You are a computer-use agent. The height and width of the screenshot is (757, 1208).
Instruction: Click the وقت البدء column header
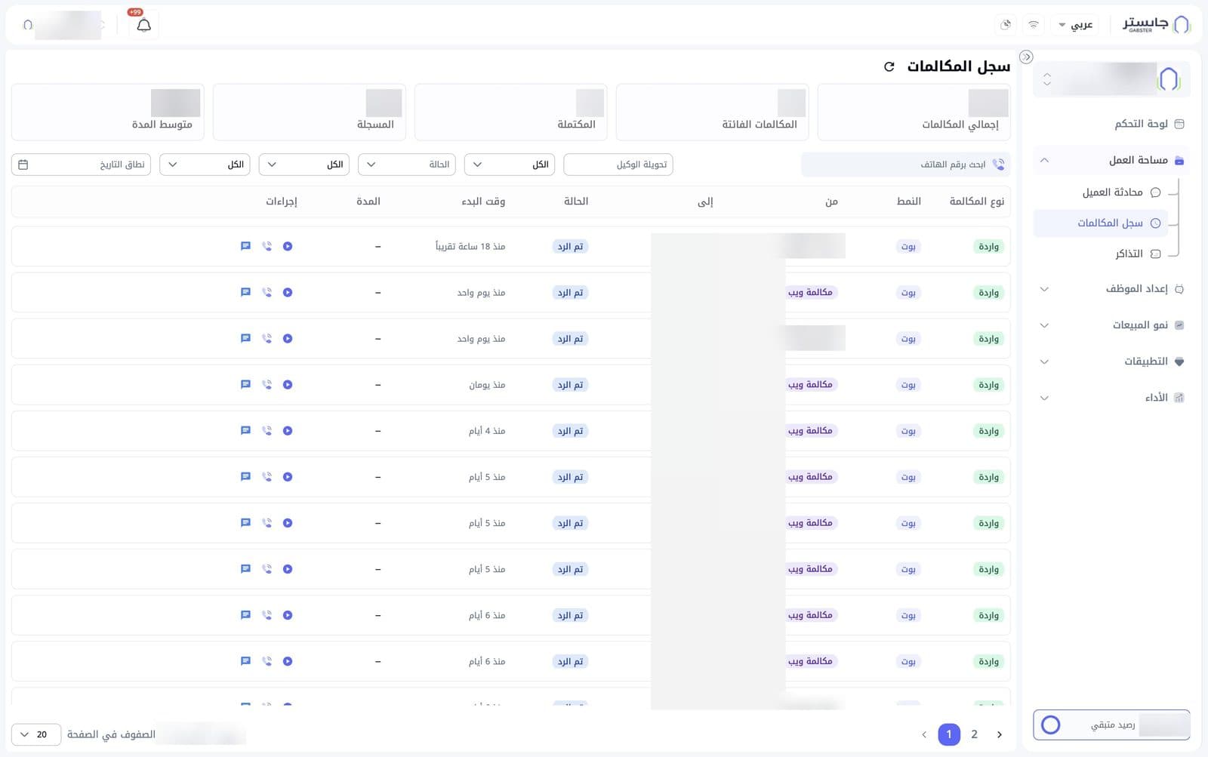pos(483,202)
